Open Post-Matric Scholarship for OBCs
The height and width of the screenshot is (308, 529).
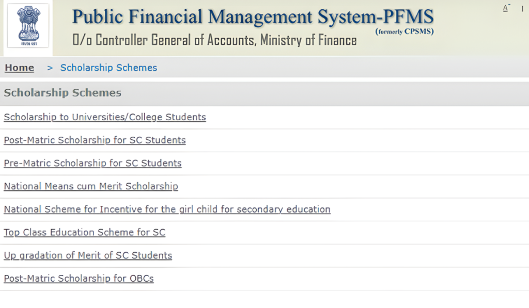click(78, 279)
